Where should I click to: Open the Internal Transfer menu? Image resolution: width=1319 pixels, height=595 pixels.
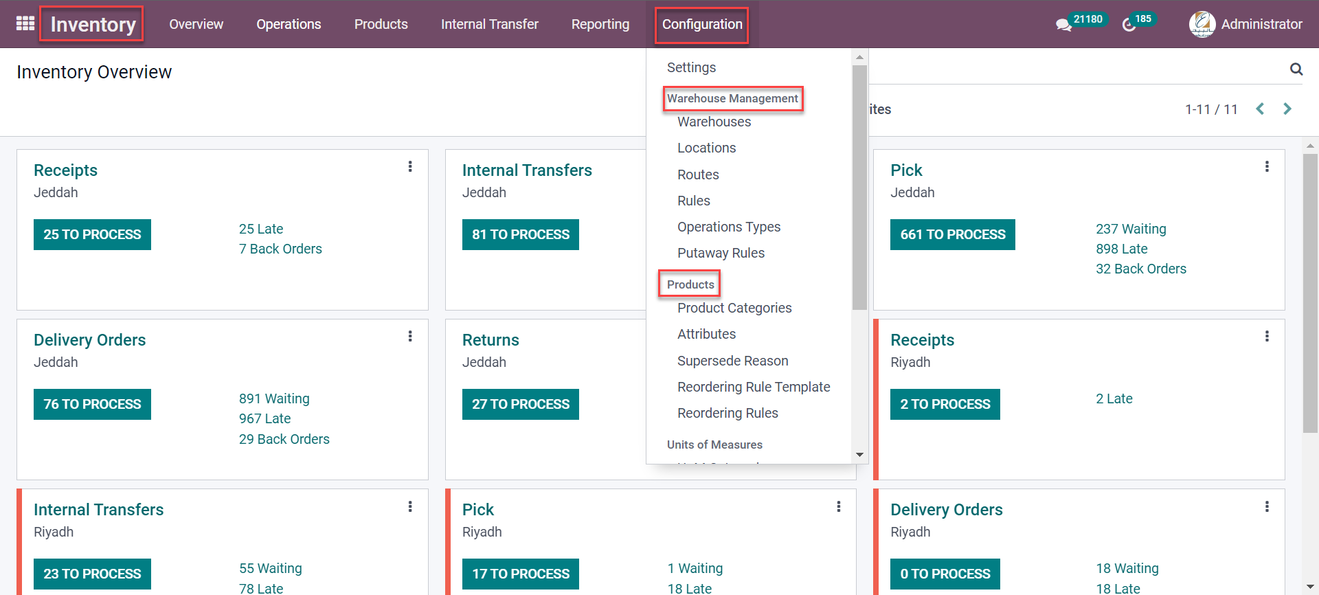pyautogui.click(x=490, y=24)
